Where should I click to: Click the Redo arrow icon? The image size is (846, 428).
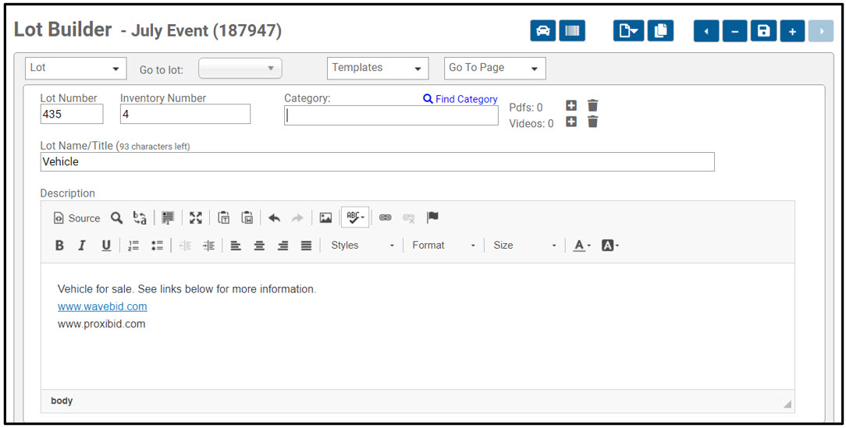(297, 218)
